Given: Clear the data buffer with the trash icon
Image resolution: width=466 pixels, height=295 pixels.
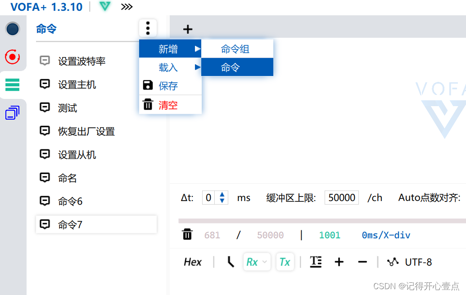Looking at the screenshot, I should coord(187,234).
